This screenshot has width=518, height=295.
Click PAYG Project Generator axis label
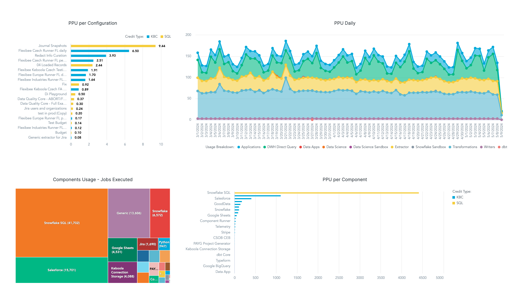click(212, 244)
